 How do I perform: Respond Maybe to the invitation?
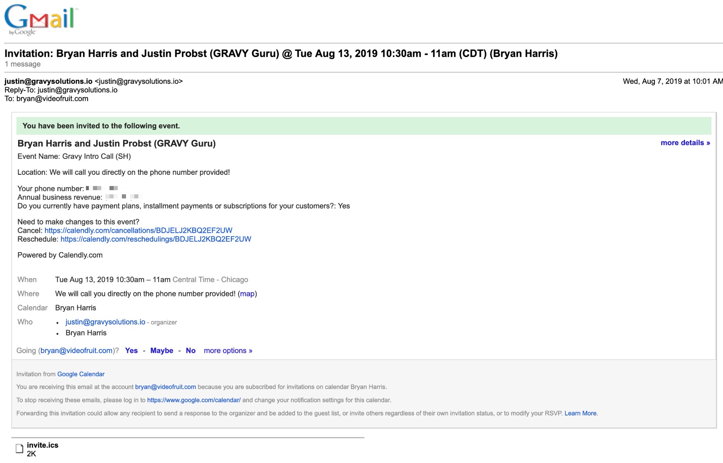click(x=162, y=351)
